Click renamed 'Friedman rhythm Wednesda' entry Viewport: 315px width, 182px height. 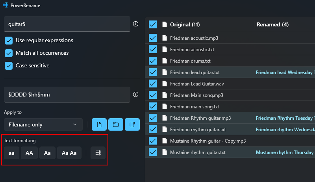coord(285,129)
